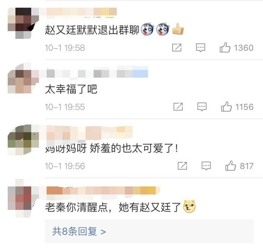Screen dimensions: 263x248
Task: Open the first commenter's avatar
Action: coord(23,23)
